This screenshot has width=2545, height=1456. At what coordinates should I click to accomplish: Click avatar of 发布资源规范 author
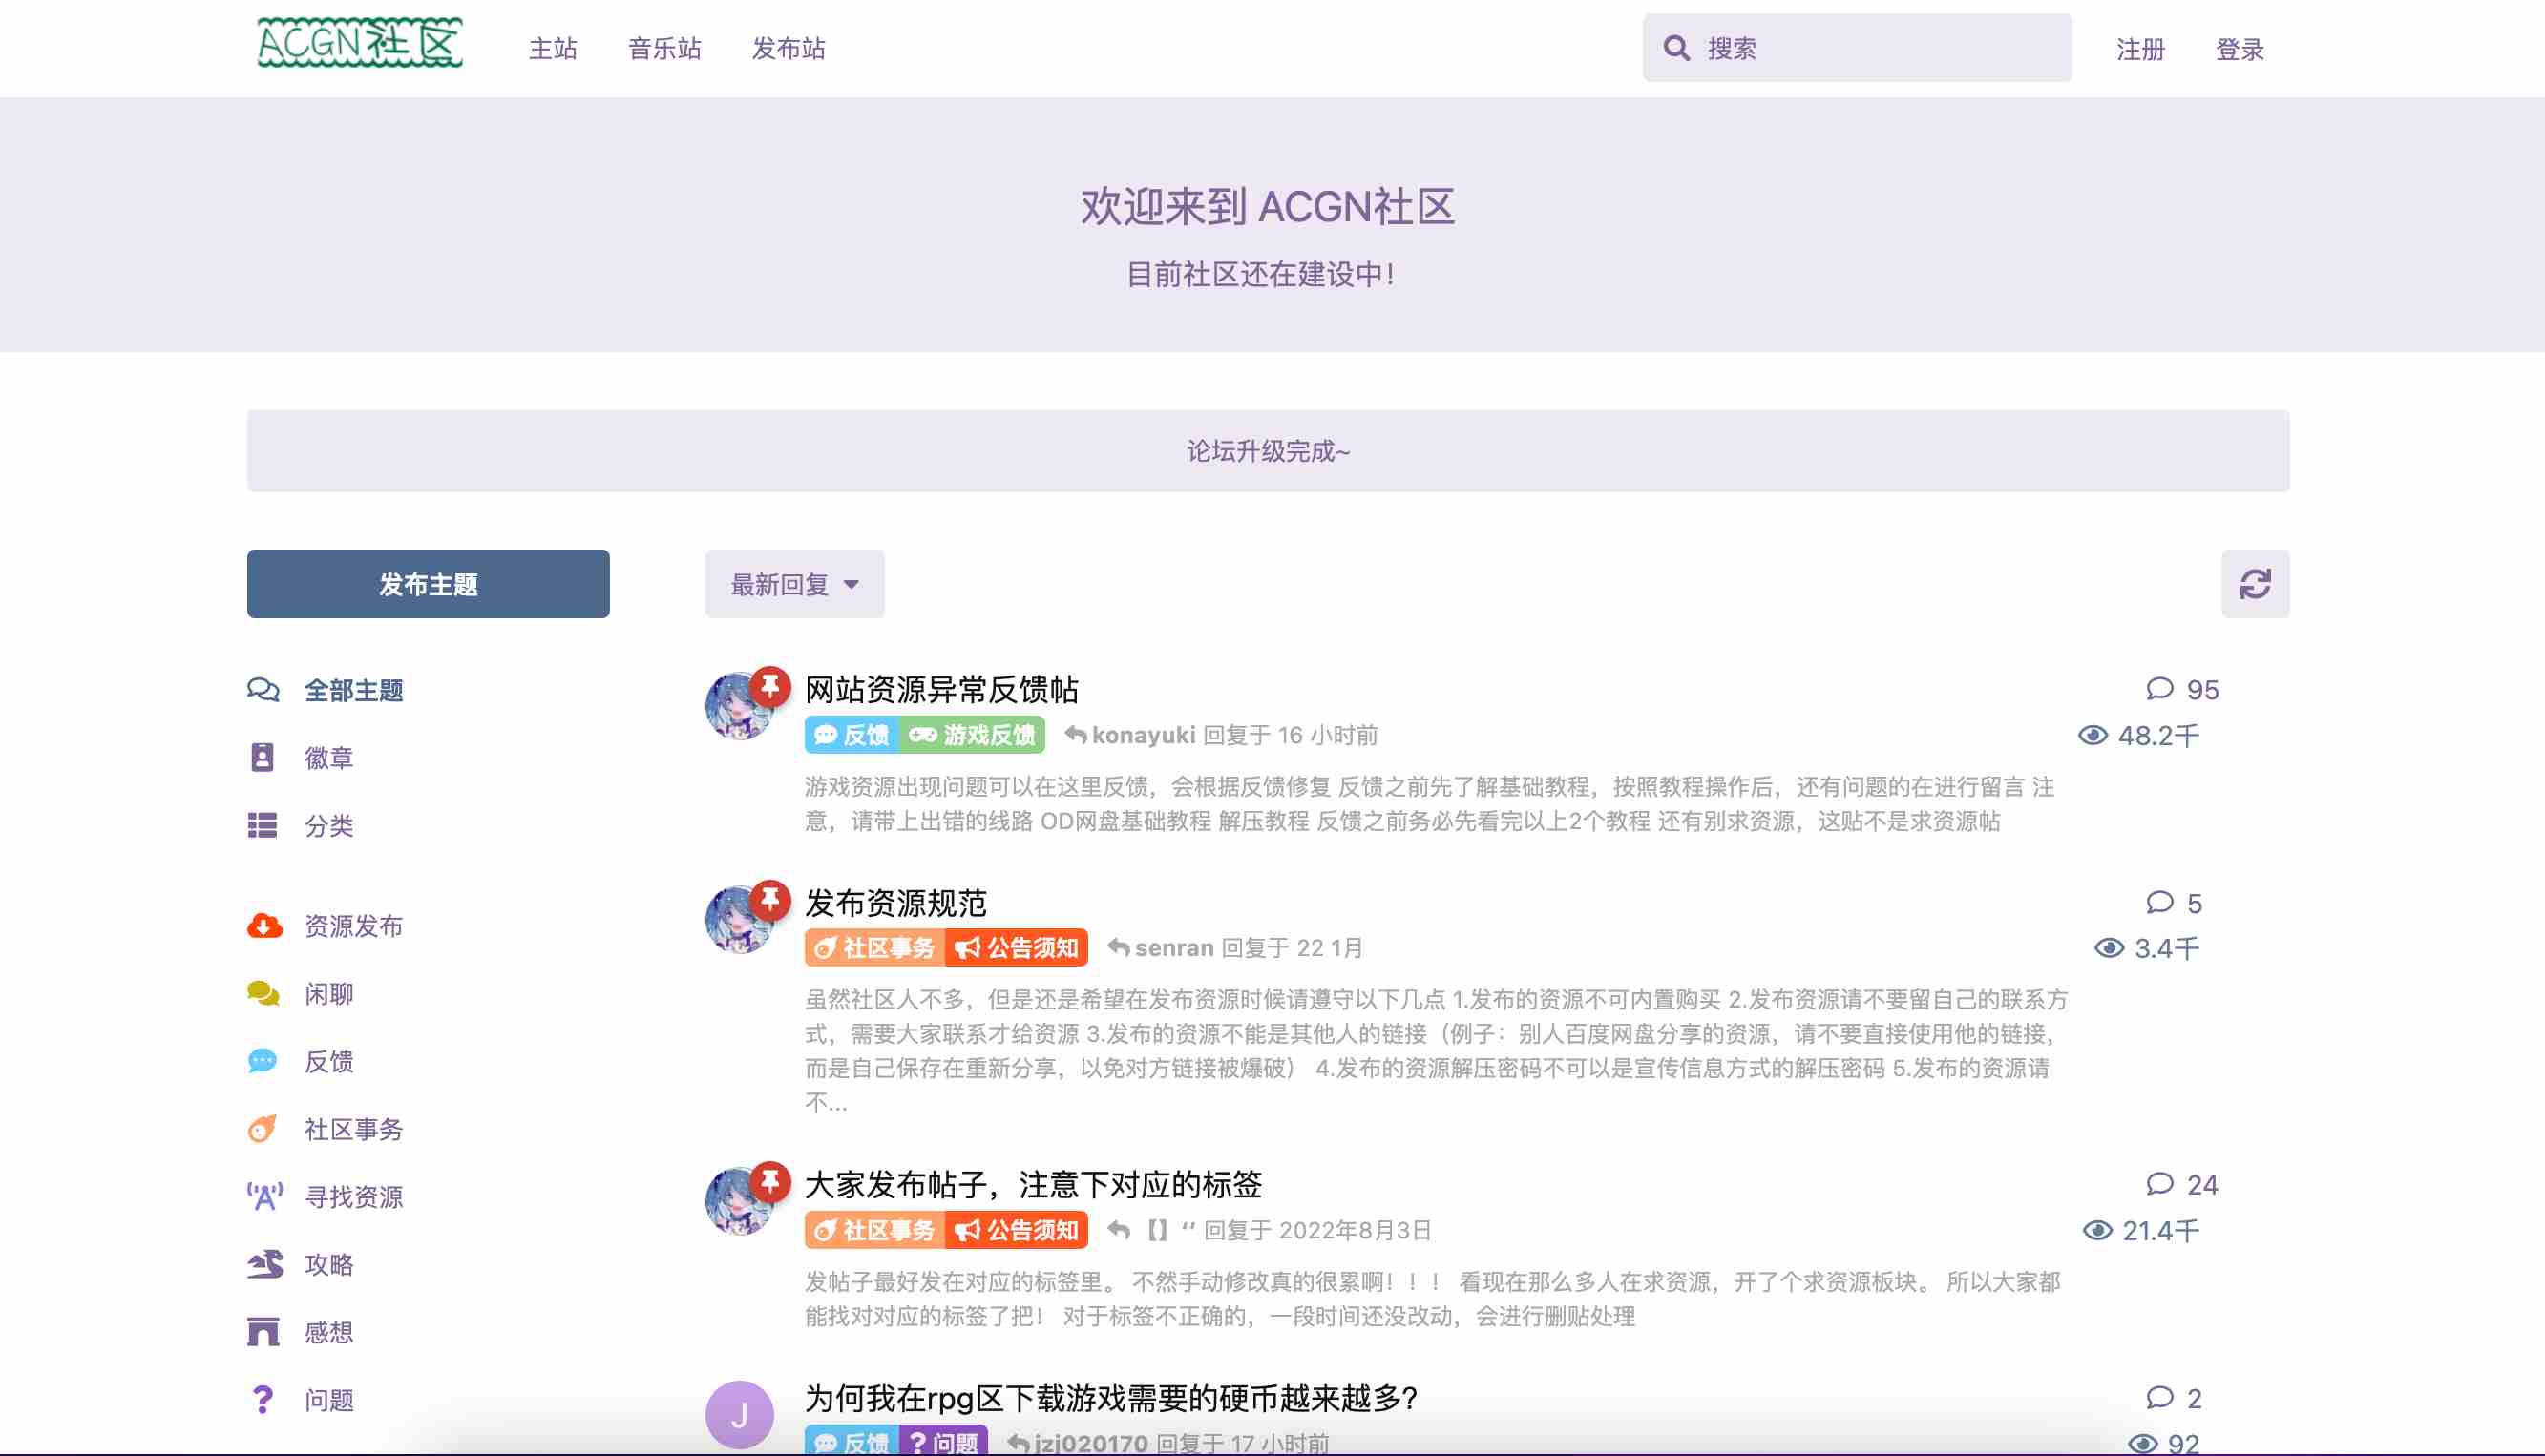pyautogui.click(x=739, y=919)
